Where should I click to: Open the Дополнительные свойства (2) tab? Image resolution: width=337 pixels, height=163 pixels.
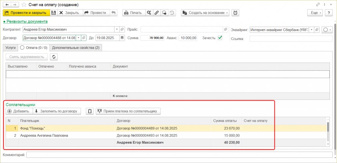(76, 48)
